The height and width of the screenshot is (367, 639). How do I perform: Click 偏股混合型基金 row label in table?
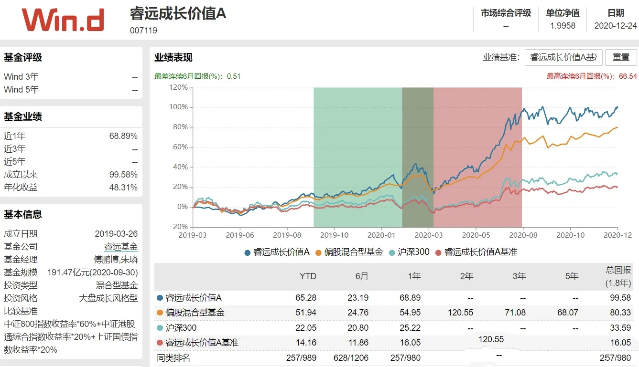point(195,313)
